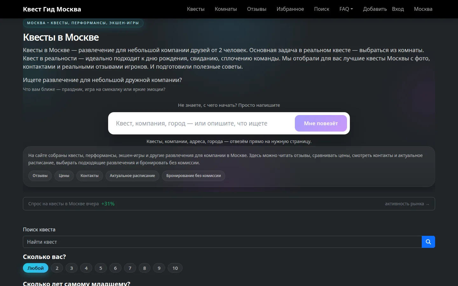This screenshot has width=458, height=286.
Task: Select Любой for number of players
Action: [x=36, y=268]
